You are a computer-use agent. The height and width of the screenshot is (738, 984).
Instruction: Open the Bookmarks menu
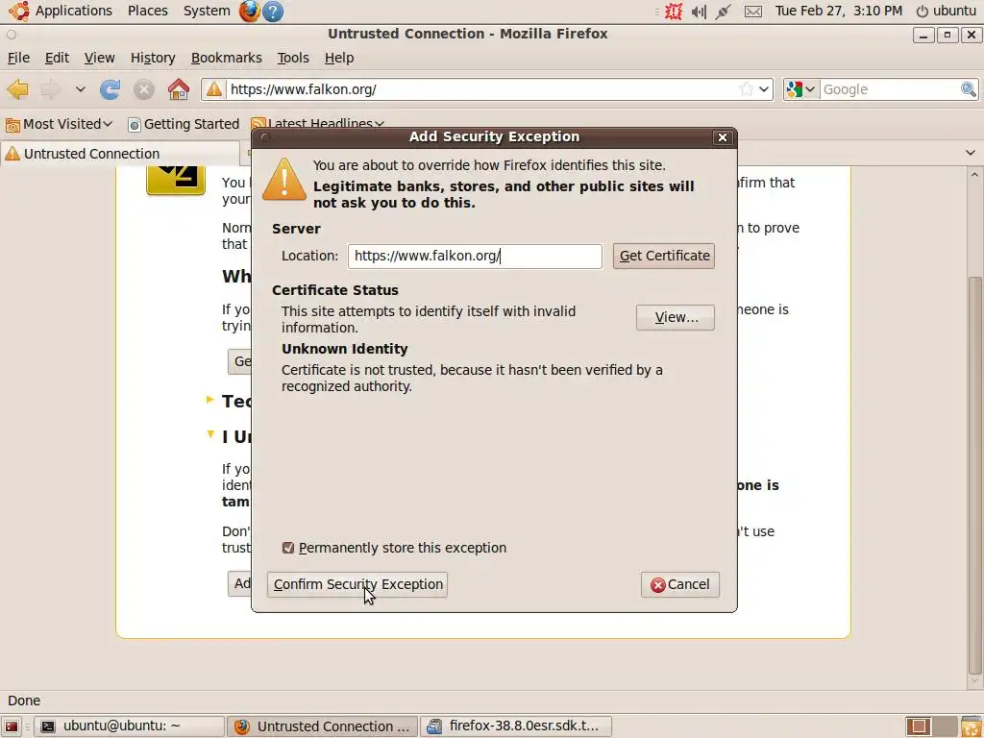(226, 58)
